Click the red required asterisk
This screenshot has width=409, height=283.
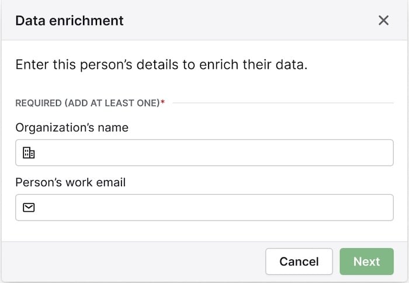163,103
